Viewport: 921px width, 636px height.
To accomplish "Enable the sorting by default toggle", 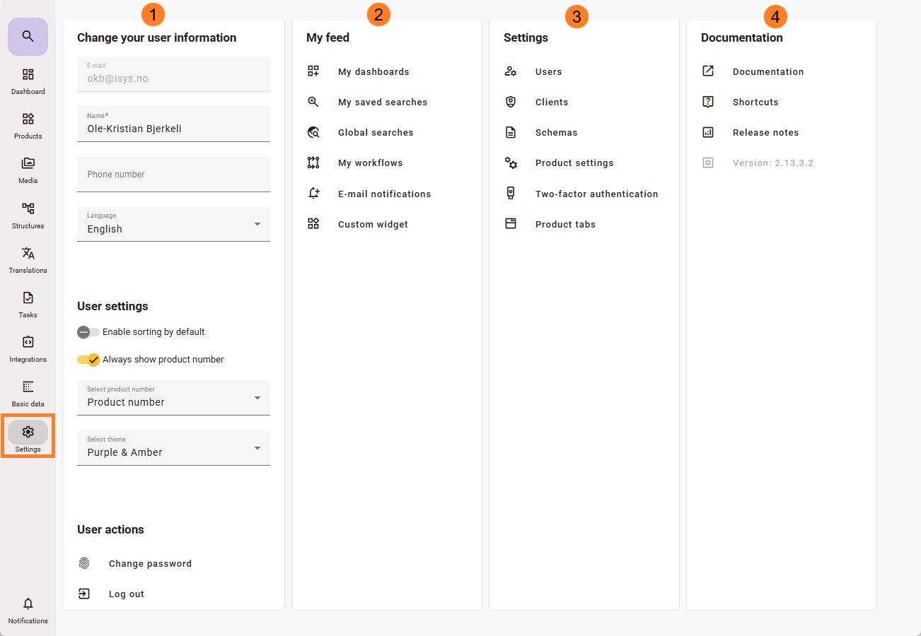I will pyautogui.click(x=88, y=332).
